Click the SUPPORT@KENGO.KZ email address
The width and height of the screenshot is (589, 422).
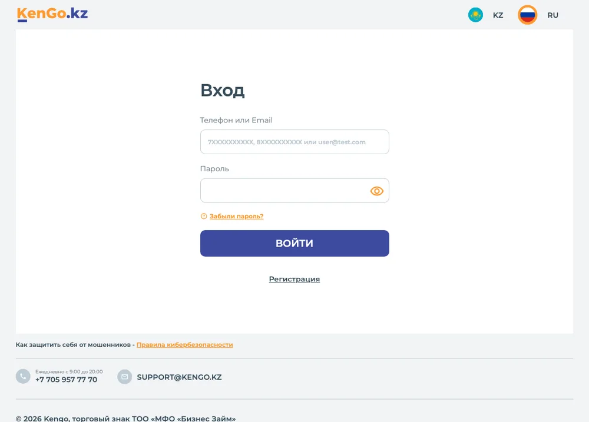click(179, 377)
